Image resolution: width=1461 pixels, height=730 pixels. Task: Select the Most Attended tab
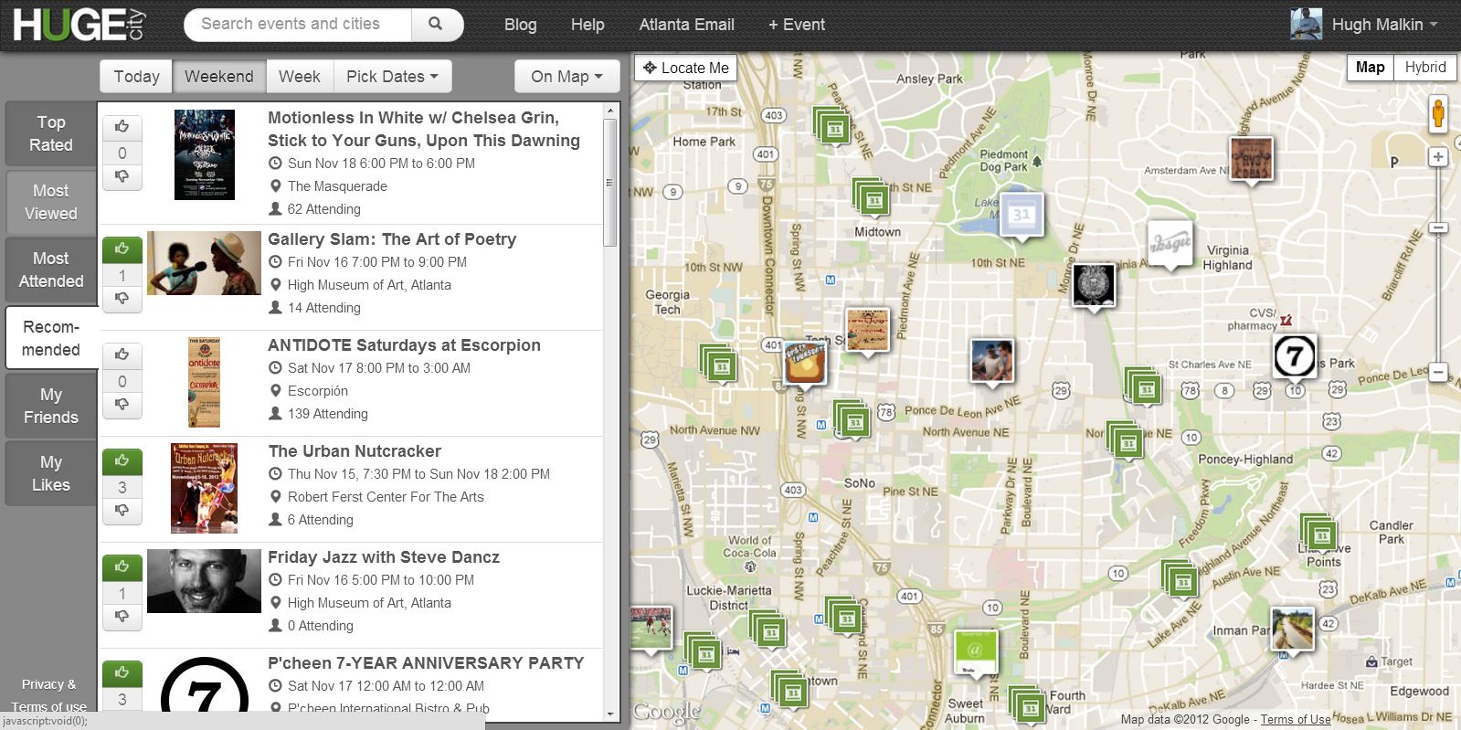(x=51, y=270)
